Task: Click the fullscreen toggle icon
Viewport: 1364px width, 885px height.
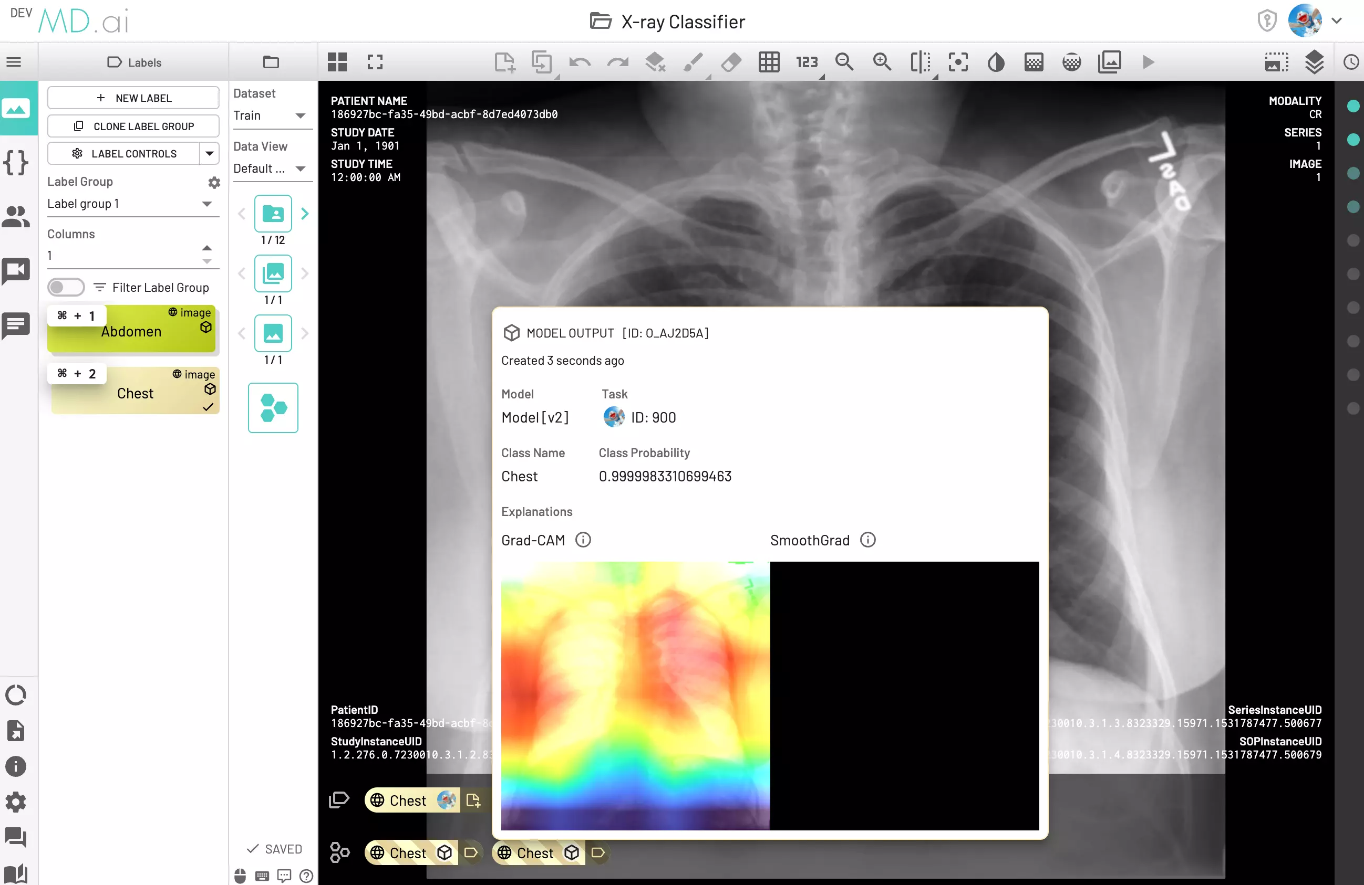Action: pyautogui.click(x=375, y=62)
